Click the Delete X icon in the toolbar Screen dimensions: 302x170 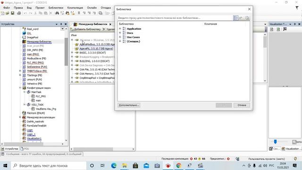coord(50,13)
